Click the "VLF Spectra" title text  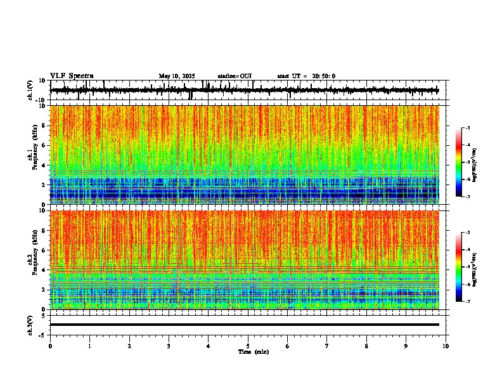tap(72, 76)
